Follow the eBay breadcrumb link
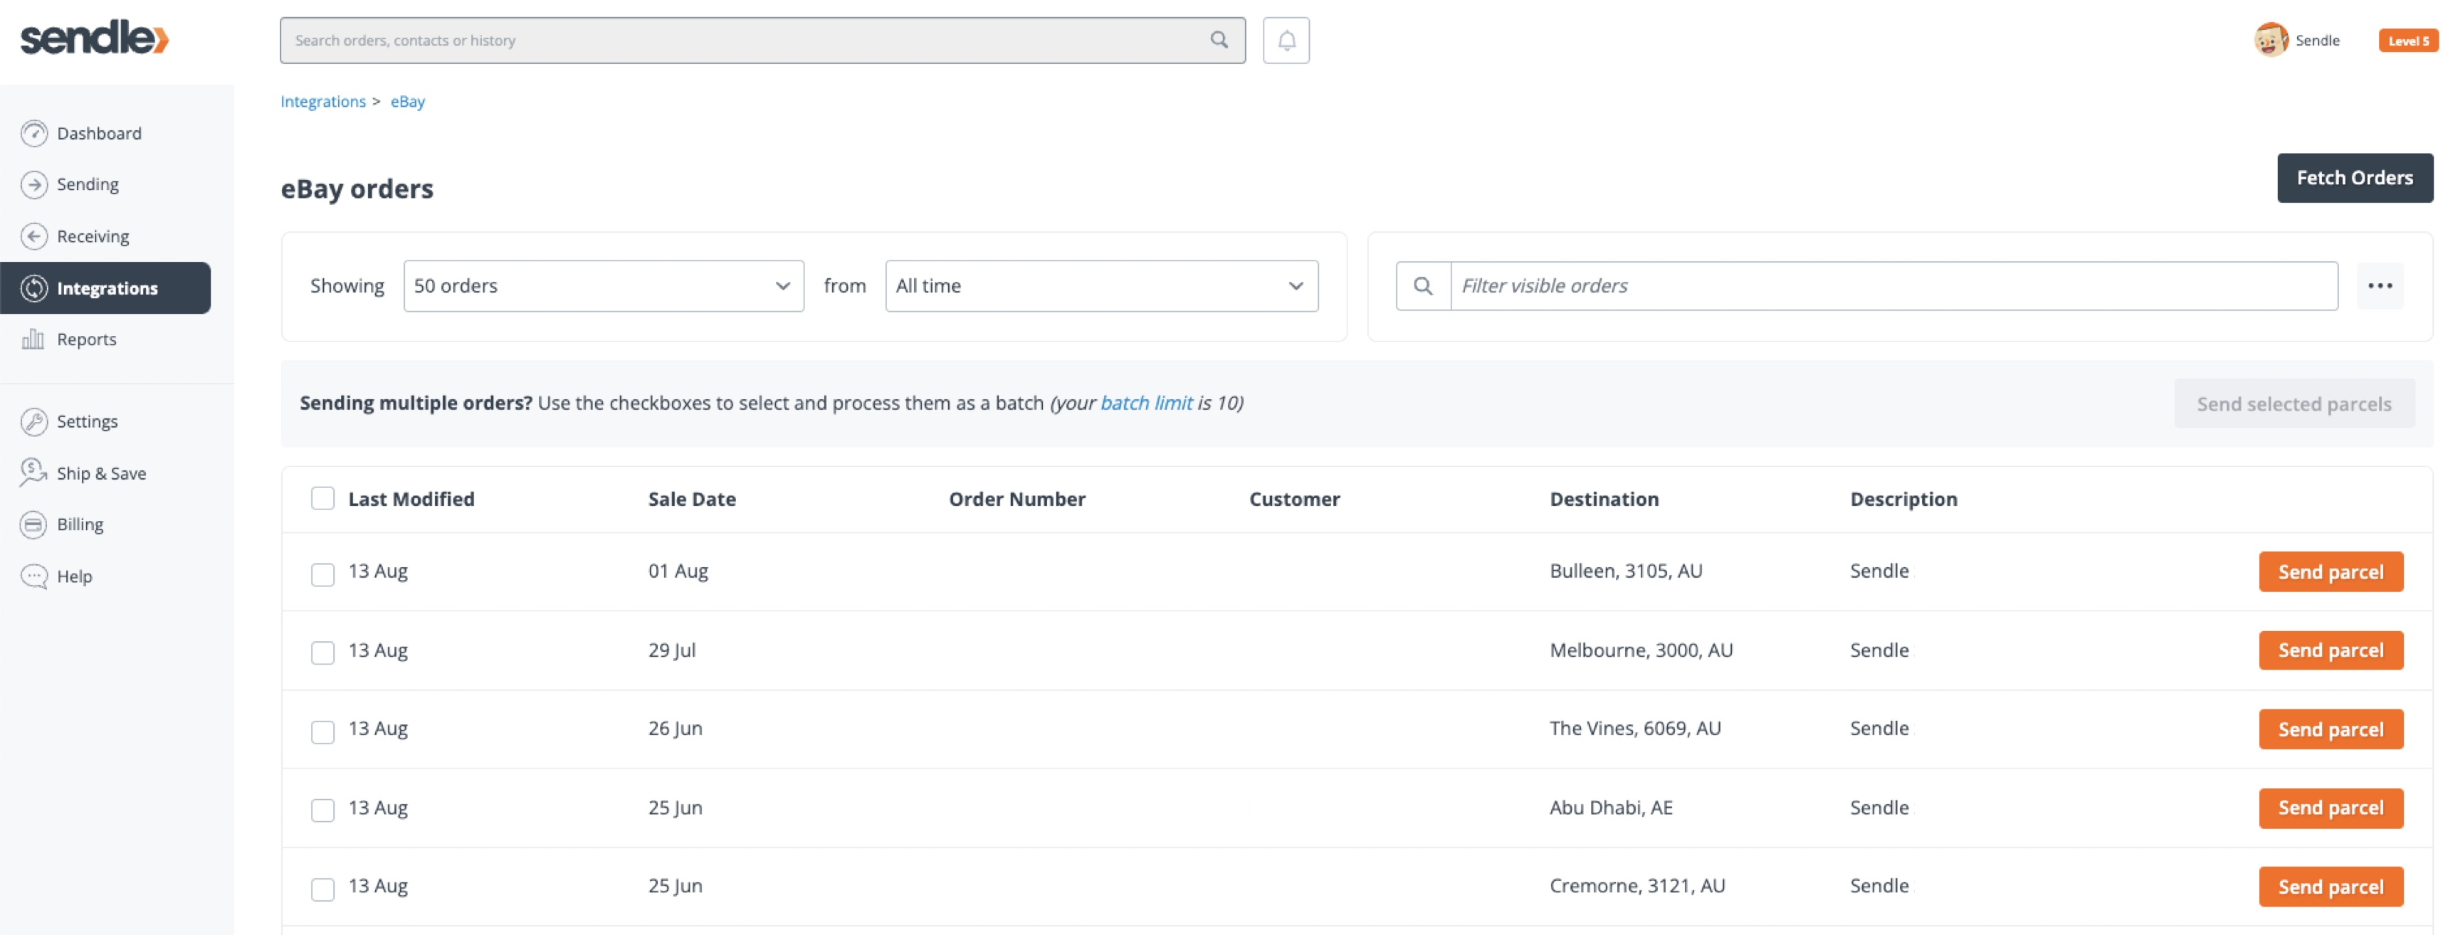This screenshot has width=2443, height=935. pos(408,102)
